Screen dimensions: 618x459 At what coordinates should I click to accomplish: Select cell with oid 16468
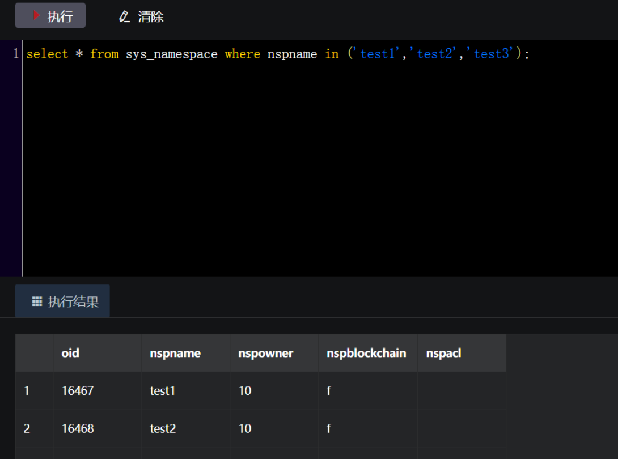(x=77, y=428)
